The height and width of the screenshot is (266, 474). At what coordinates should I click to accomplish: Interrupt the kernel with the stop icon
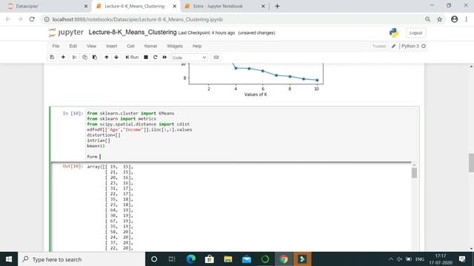pyautogui.click(x=146, y=58)
